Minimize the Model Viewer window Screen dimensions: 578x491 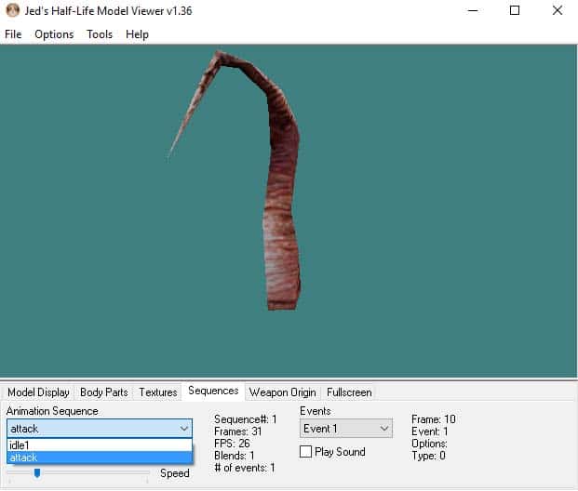tap(473, 10)
